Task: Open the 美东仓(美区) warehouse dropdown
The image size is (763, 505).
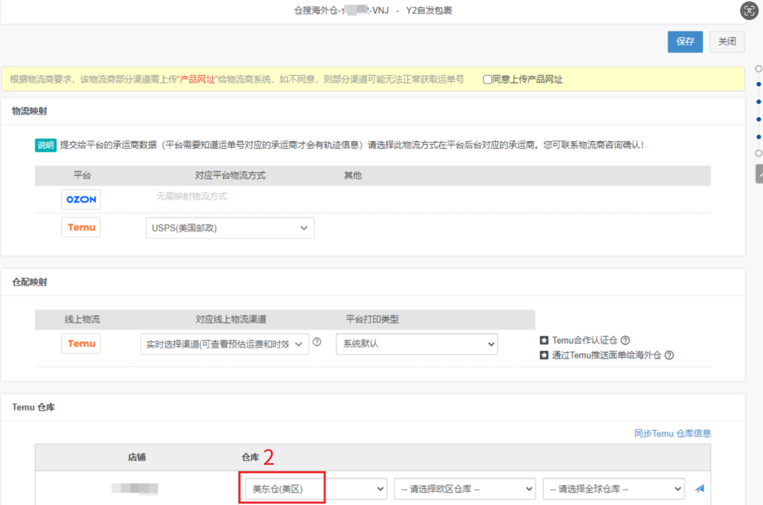Action: click(316, 489)
